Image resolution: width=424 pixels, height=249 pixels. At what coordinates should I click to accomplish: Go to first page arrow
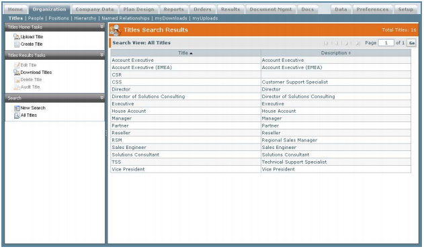[x=326, y=43]
